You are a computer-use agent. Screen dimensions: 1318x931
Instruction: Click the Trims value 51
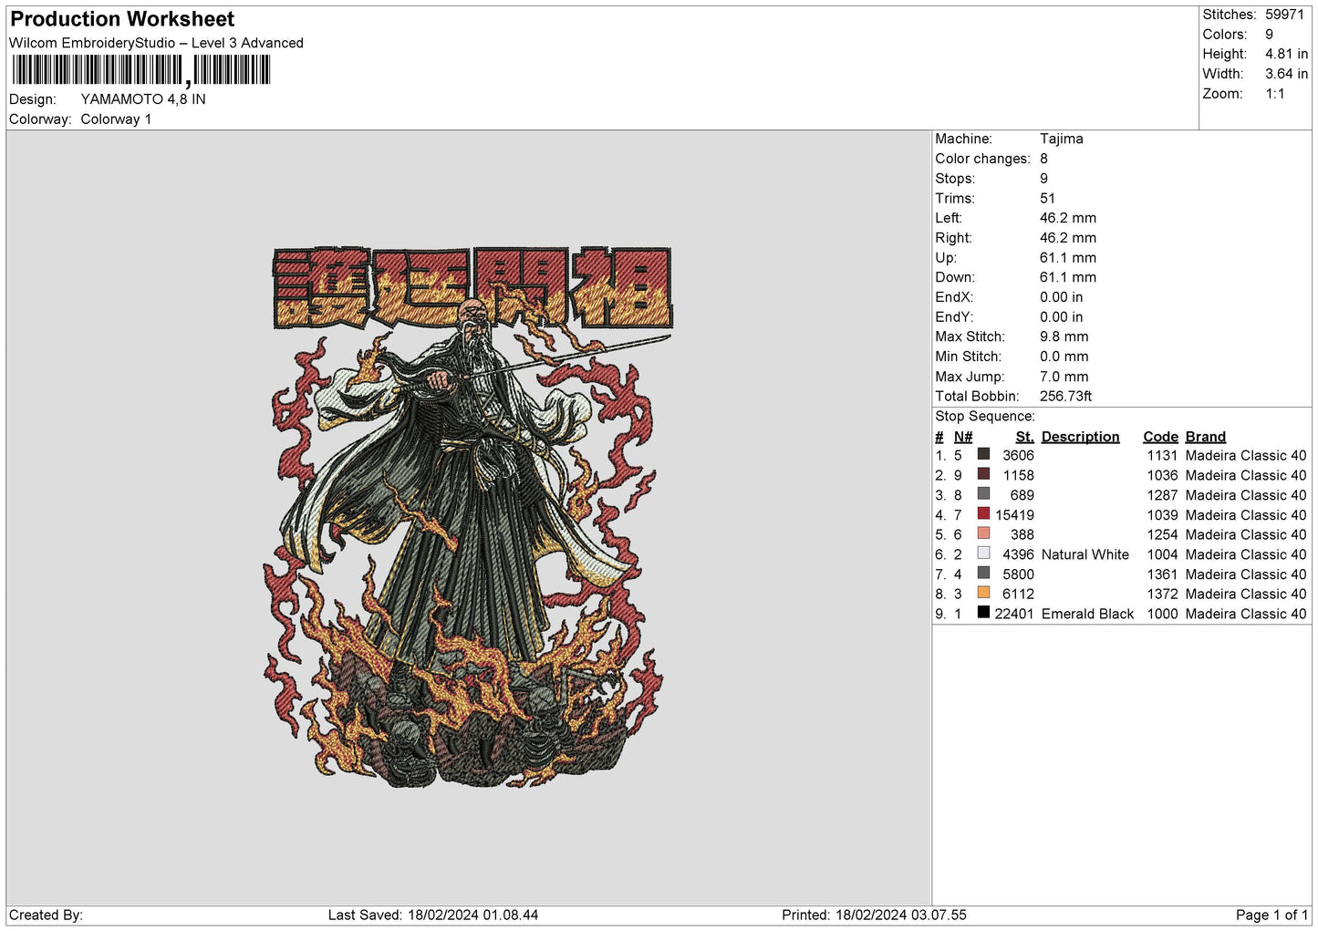tap(1047, 199)
